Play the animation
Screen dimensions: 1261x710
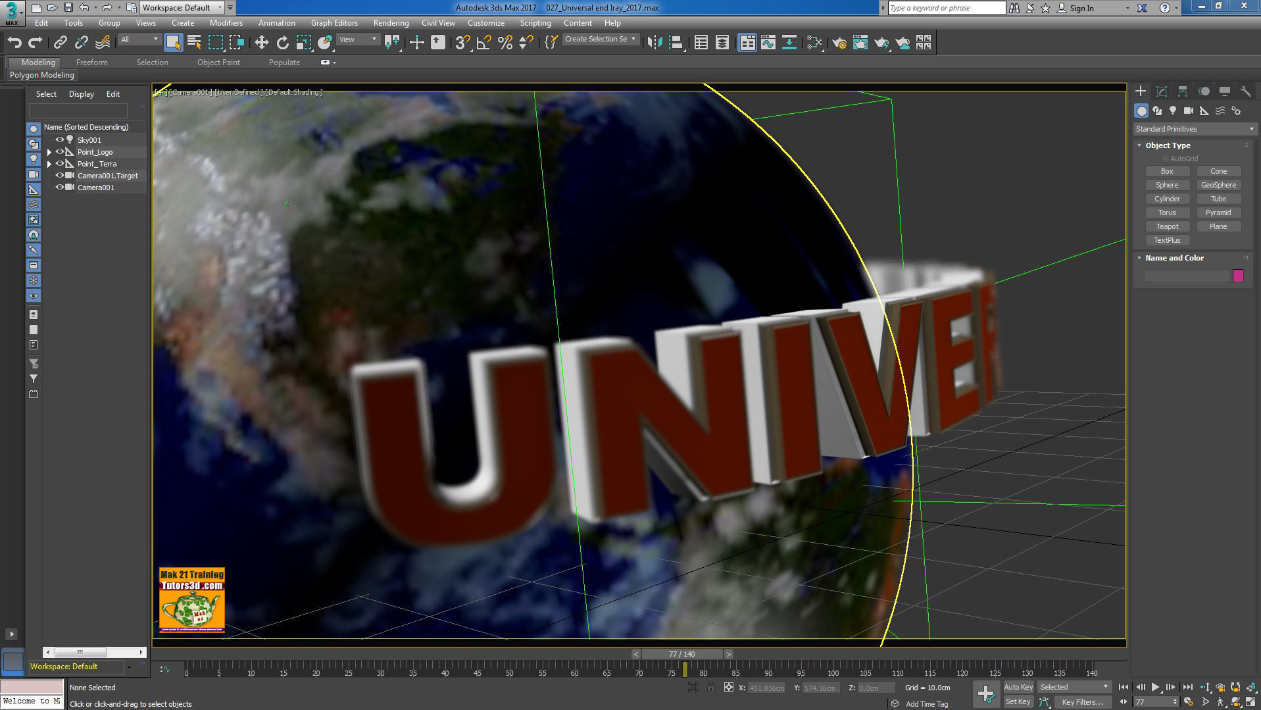[x=1155, y=688]
